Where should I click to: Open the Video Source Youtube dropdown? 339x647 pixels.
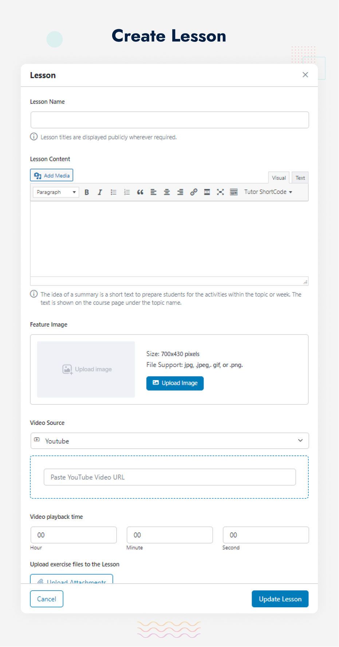pos(170,441)
